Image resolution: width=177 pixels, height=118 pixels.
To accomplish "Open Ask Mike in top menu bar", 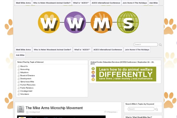I will coord(153,3).
